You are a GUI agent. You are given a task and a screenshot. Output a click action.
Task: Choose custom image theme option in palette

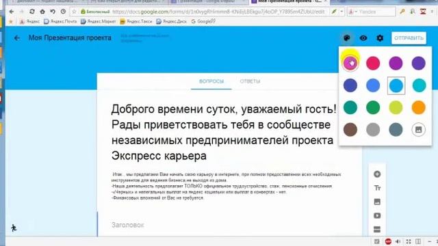tap(418, 129)
